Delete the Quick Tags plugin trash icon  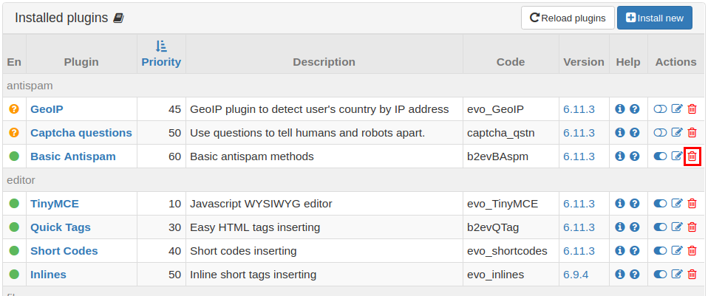tap(692, 227)
